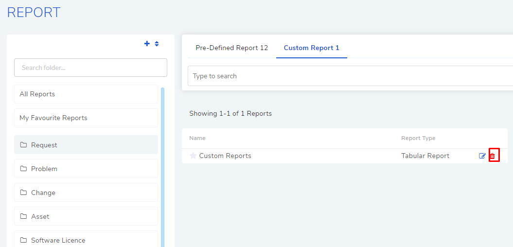Click the Problem folder icon
The width and height of the screenshot is (513, 247).
pyautogui.click(x=23, y=169)
